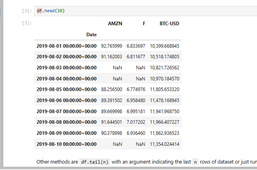Click BTC-USD value 11,478.168945
This screenshot has width=257, height=170.
point(164,100)
